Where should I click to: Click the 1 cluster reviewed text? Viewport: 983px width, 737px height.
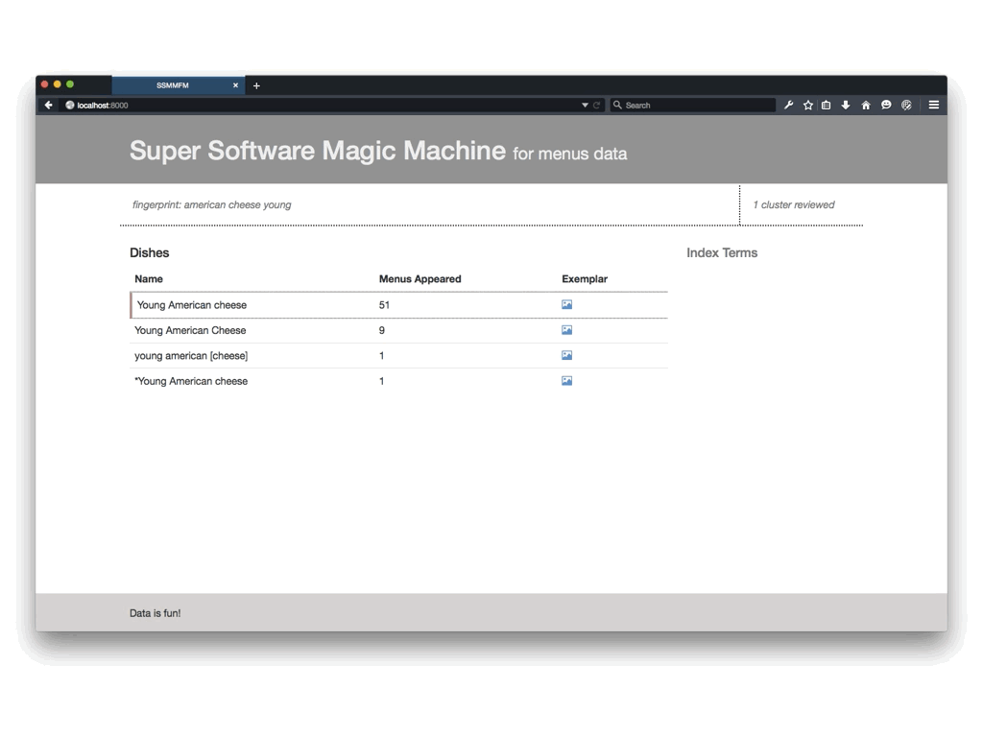click(x=794, y=205)
